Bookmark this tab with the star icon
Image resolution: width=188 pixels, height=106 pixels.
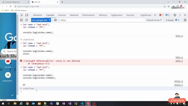pos(169,6)
